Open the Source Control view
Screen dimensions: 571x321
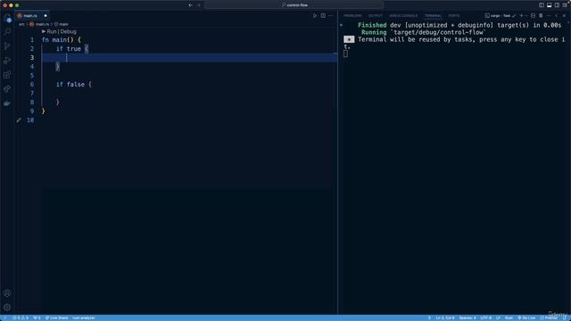pos(7,46)
